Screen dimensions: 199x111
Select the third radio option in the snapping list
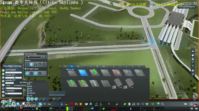[x=28, y=91]
